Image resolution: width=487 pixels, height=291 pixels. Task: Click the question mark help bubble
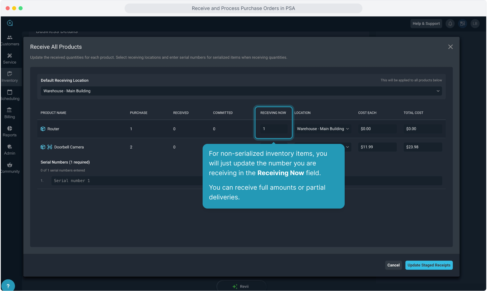tap(8, 286)
